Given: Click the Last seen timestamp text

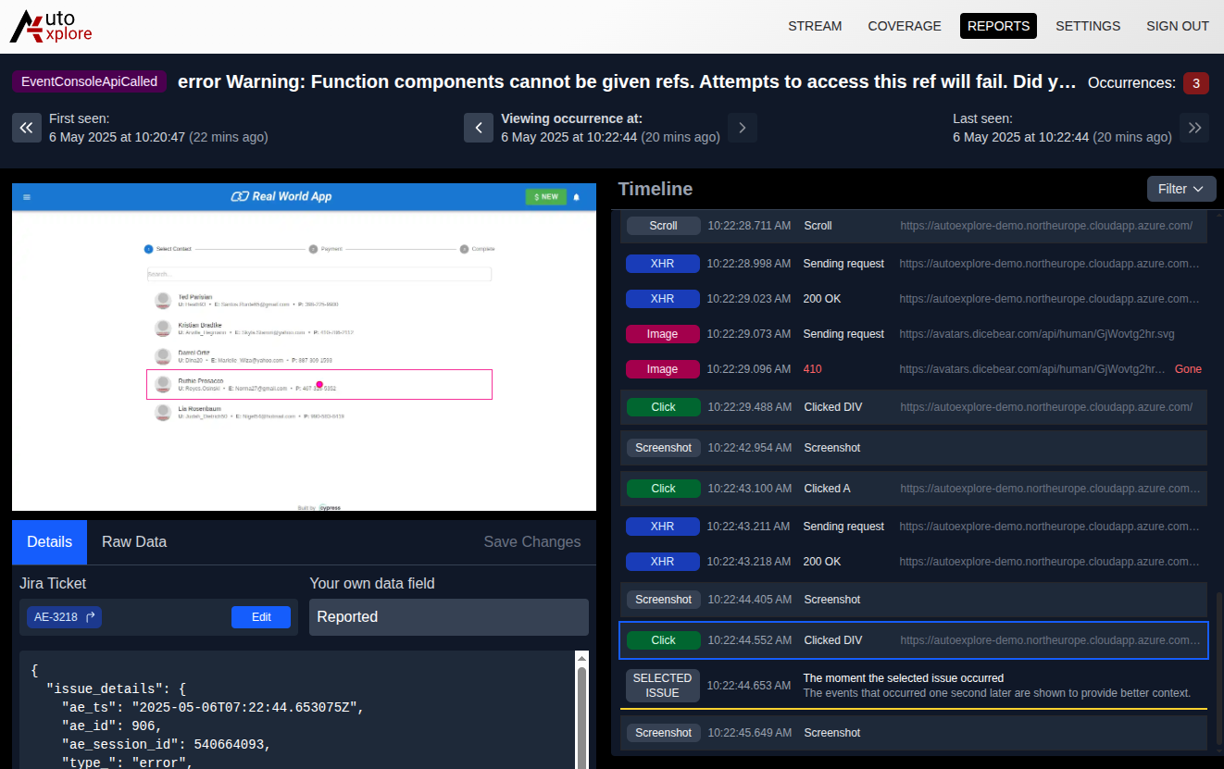Looking at the screenshot, I should pyautogui.click(x=1062, y=137).
